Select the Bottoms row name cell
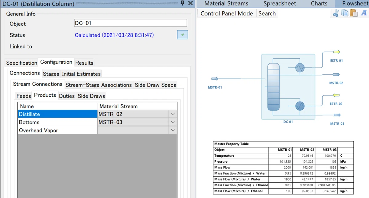The height and width of the screenshot is (198, 369). pos(58,122)
